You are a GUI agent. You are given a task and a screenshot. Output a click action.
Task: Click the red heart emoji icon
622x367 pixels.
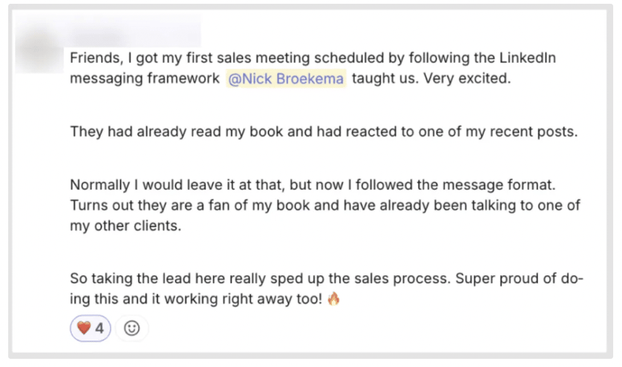tap(84, 329)
